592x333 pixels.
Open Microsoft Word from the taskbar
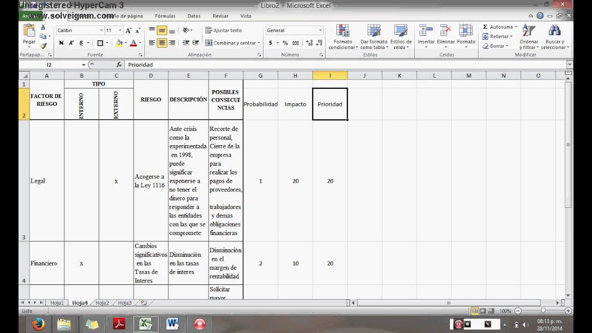pyautogui.click(x=173, y=324)
